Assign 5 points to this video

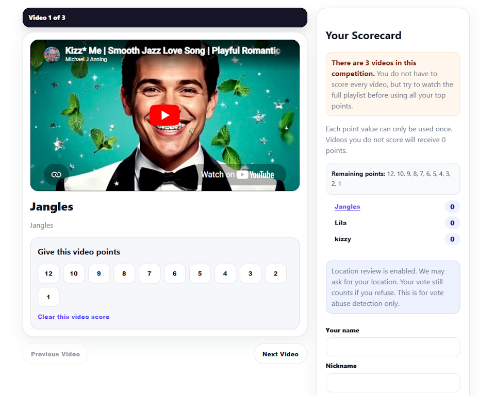200,273
